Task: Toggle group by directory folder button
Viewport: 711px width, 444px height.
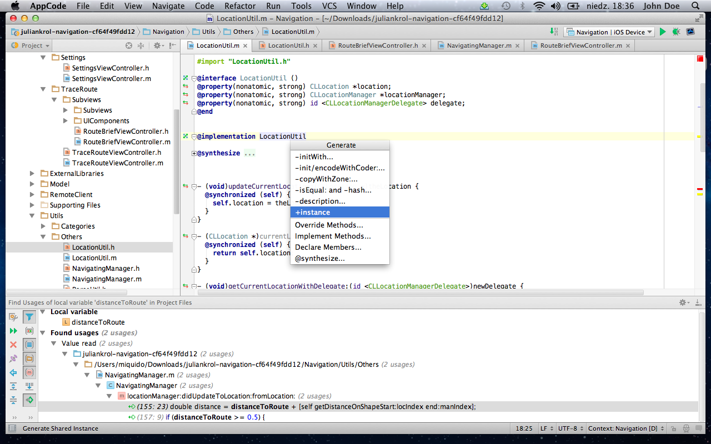Action: point(29,359)
